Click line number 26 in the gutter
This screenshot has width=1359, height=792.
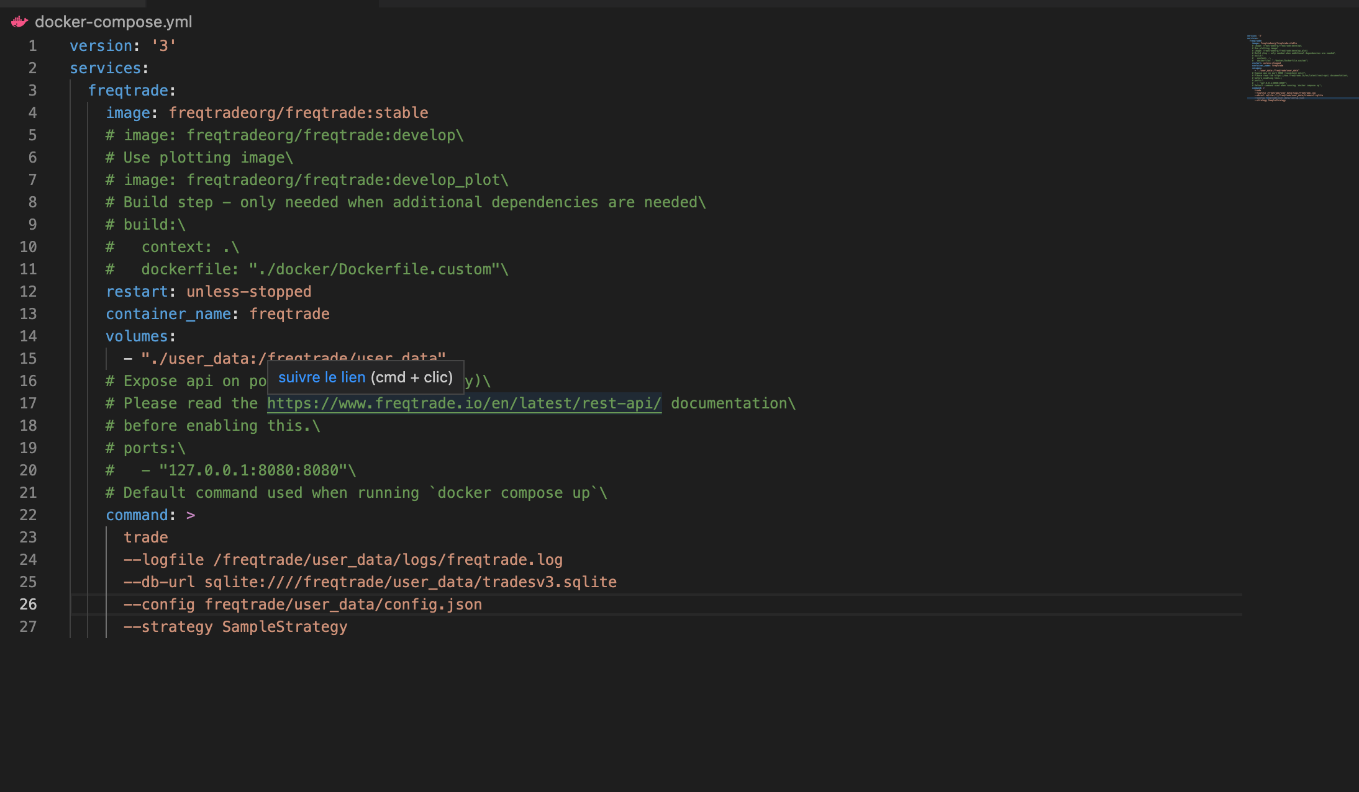click(29, 604)
